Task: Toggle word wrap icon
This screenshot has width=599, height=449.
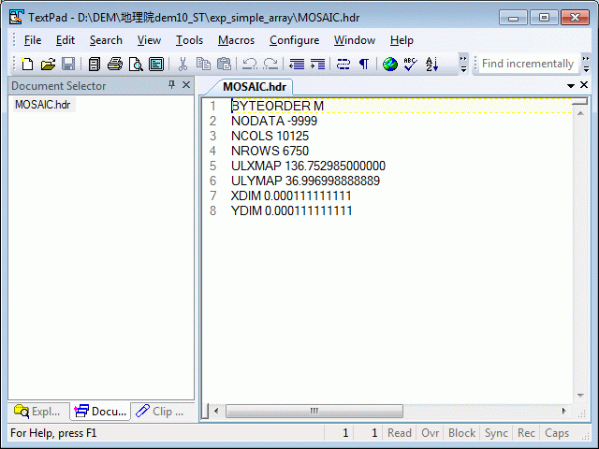Action: 343,64
